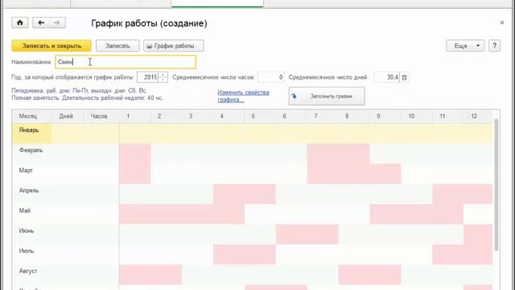515x290 pixels.
Task: Select day column header 5
Action: 260,116
